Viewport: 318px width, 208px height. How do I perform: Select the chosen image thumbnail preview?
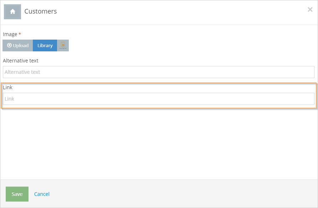click(x=63, y=45)
